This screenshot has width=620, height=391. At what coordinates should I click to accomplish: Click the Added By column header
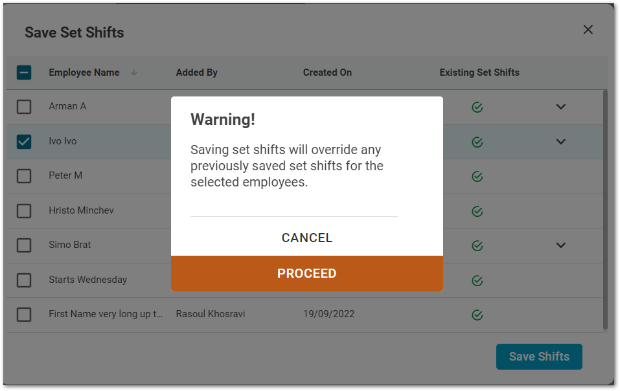click(196, 73)
